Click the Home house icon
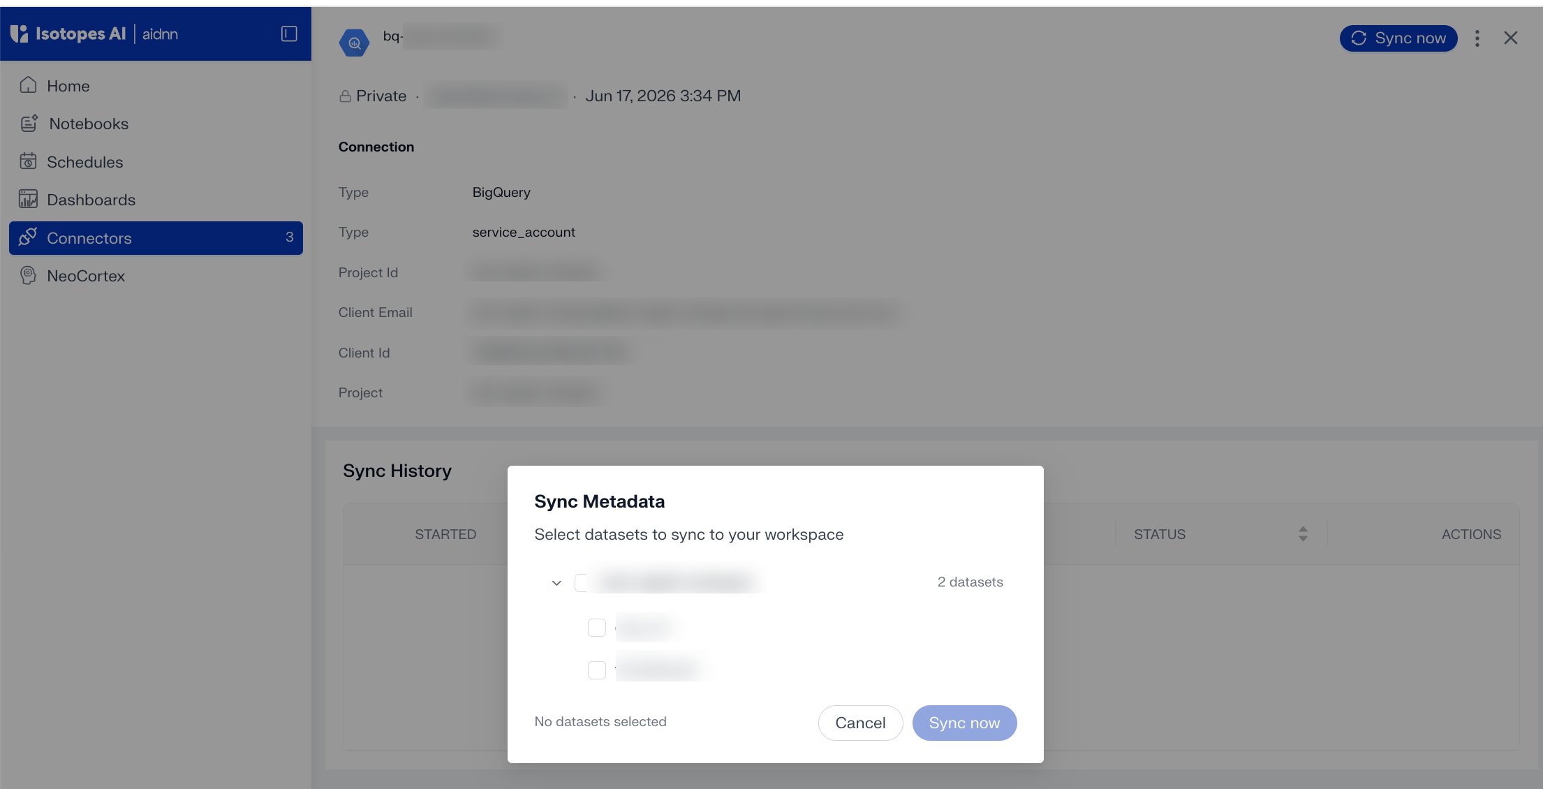Screen dimensions: 1543x789 28,85
